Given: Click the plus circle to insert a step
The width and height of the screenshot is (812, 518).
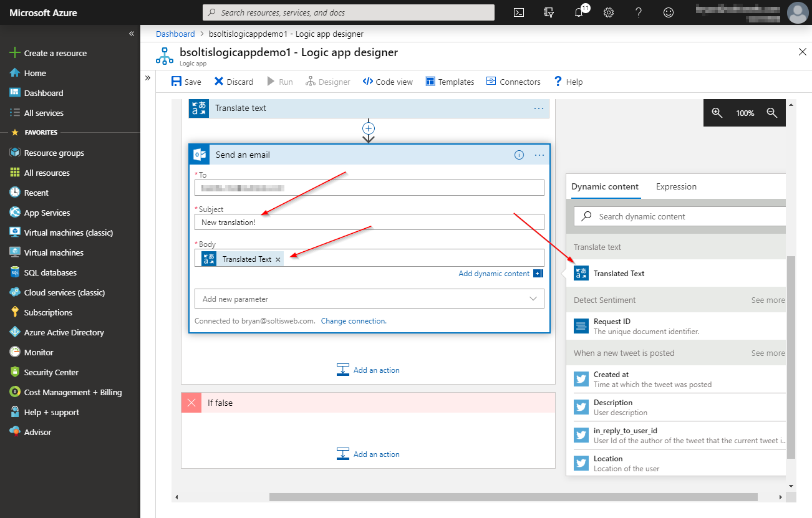Looking at the screenshot, I should [x=369, y=128].
